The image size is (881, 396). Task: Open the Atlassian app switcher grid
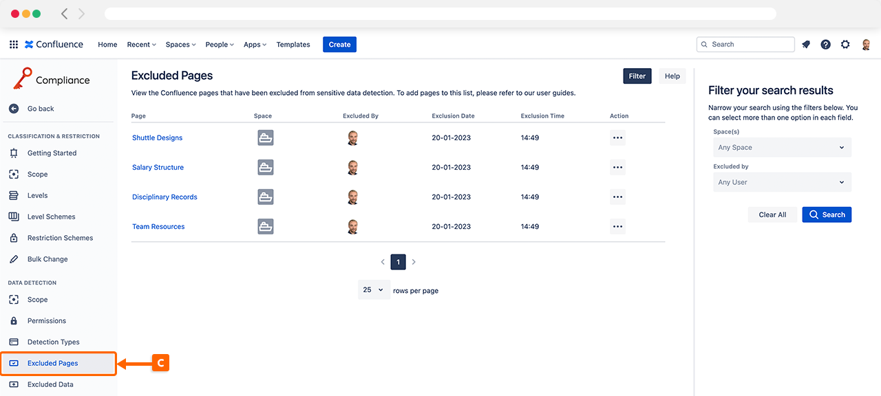click(x=13, y=44)
